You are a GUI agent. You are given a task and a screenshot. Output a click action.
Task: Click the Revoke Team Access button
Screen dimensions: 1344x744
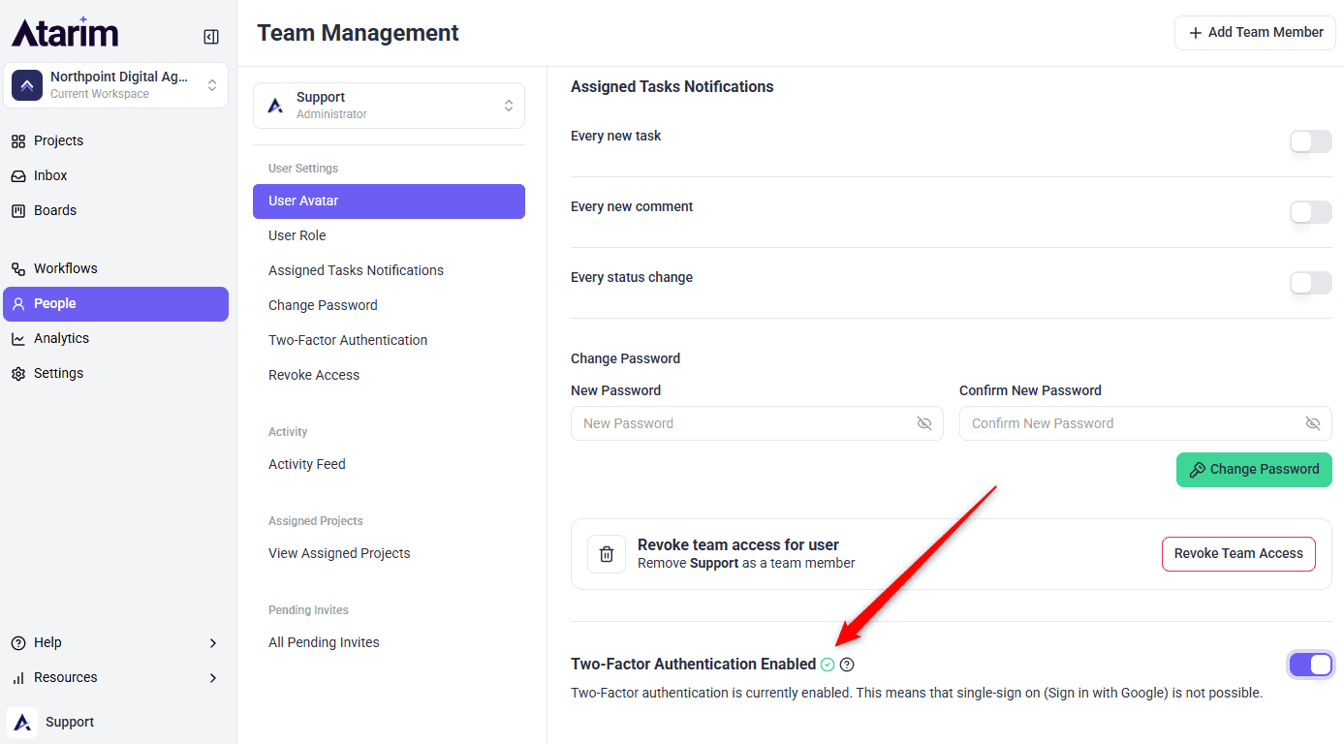click(1238, 554)
